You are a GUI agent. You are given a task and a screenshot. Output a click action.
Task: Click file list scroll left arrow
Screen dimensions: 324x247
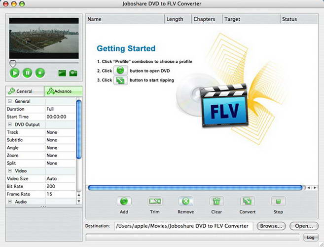click(x=309, y=188)
